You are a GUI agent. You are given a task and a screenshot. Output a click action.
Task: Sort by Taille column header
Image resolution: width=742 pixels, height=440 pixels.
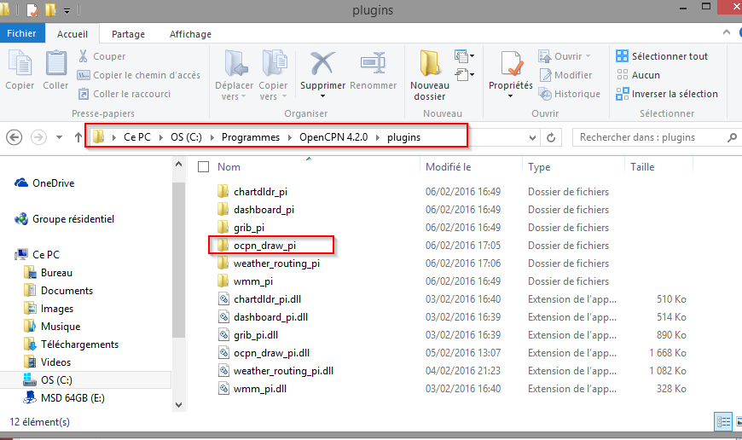coord(641,167)
